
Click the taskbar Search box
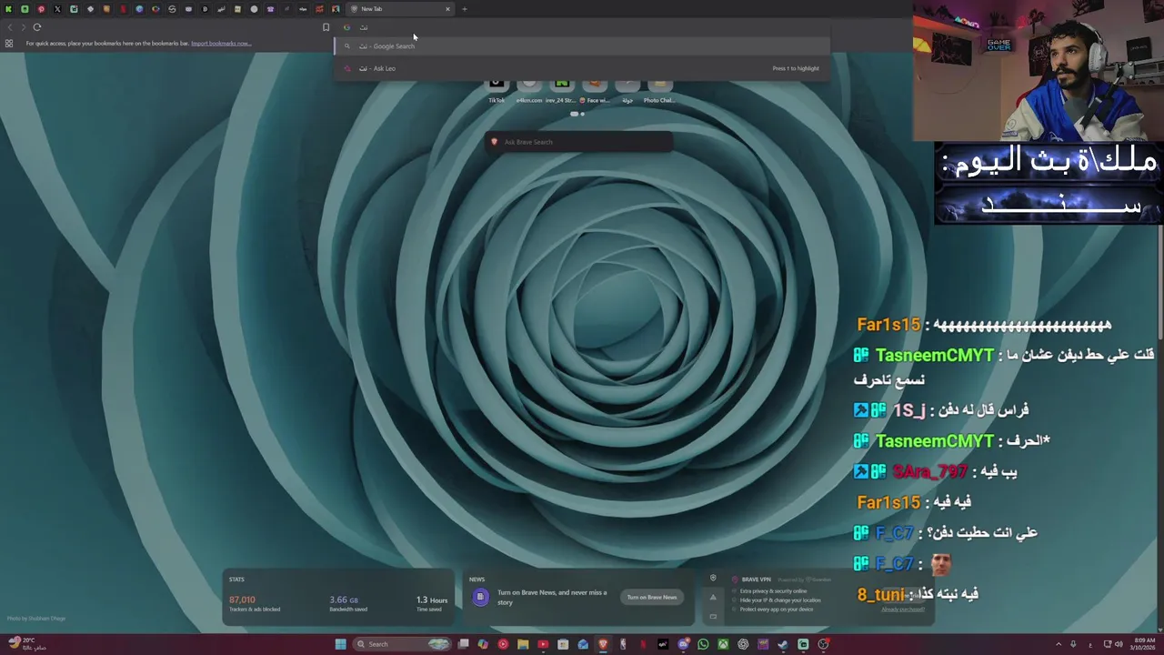(401, 644)
